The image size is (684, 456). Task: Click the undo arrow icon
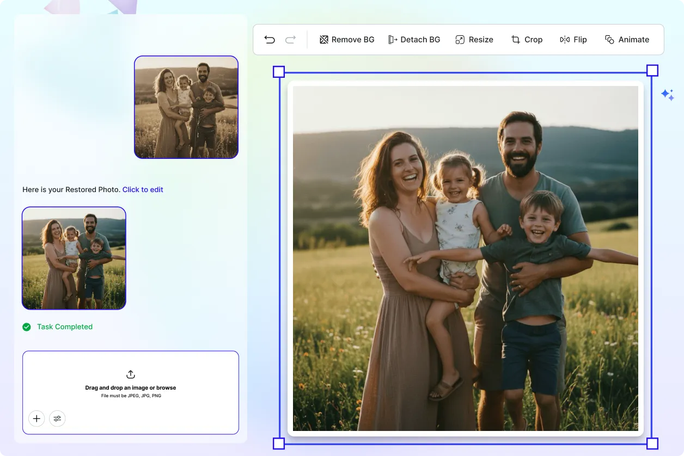click(270, 39)
